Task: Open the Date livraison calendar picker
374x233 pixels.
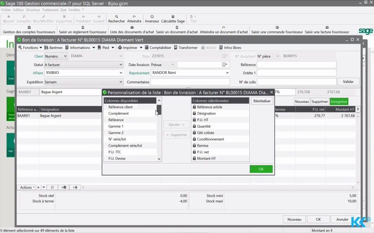Action: point(225,64)
